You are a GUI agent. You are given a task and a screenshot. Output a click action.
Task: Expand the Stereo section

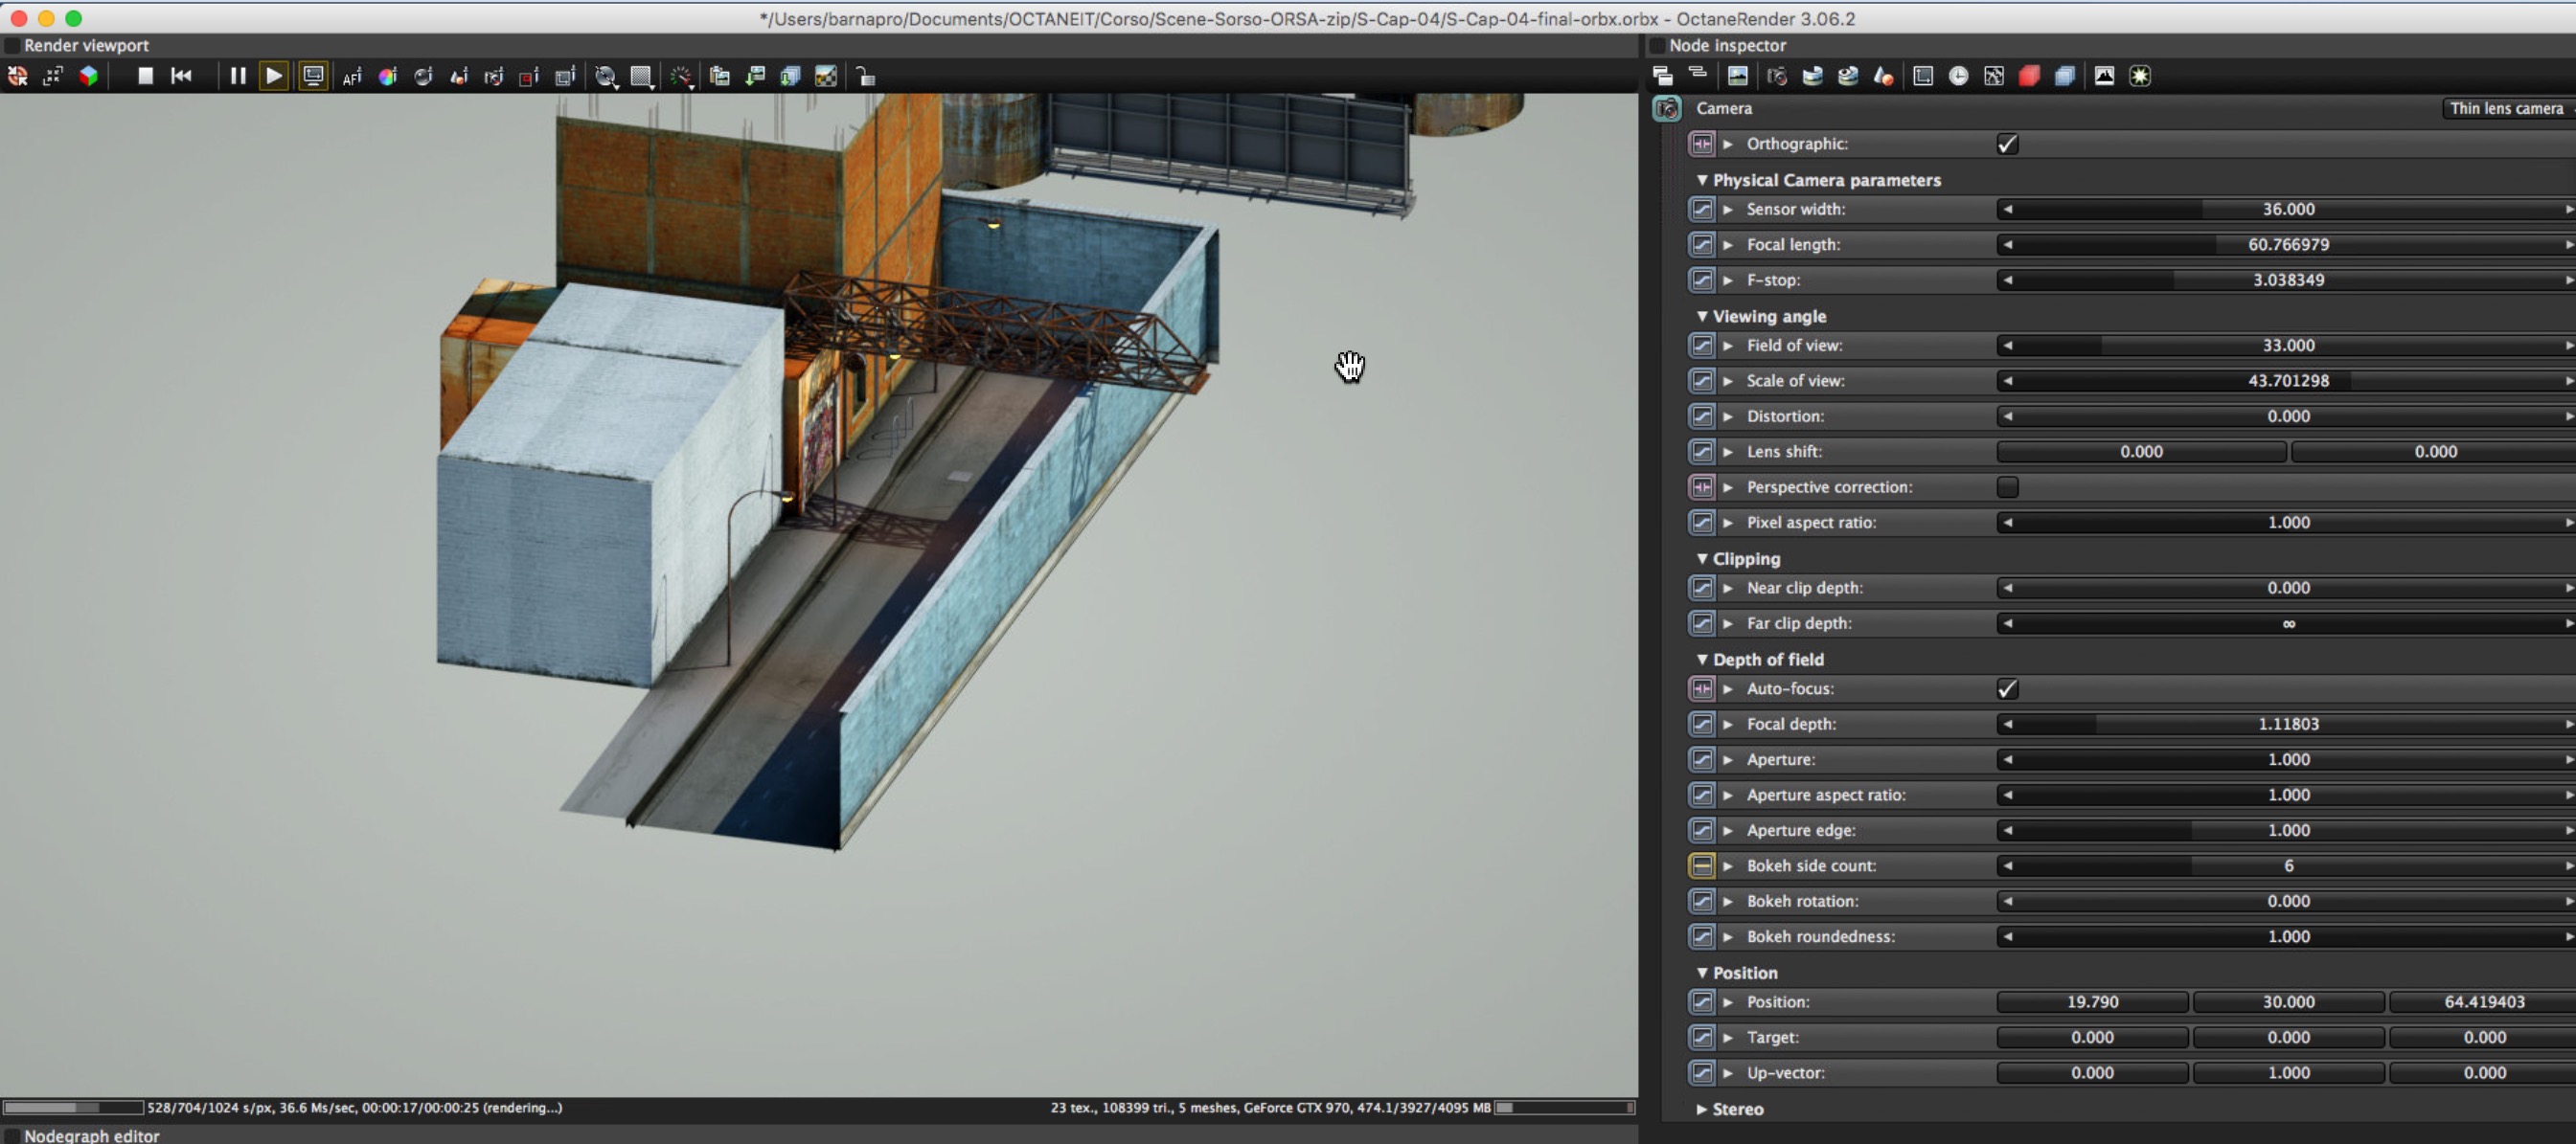click(1701, 1109)
